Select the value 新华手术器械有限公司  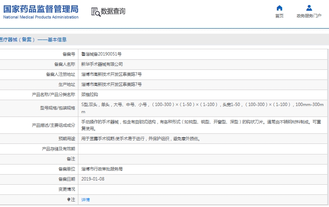coord(102,64)
